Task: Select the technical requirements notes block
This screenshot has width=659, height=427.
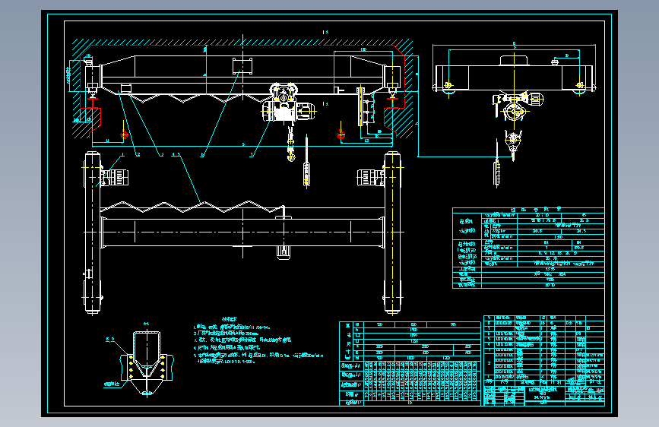Action: point(258,341)
